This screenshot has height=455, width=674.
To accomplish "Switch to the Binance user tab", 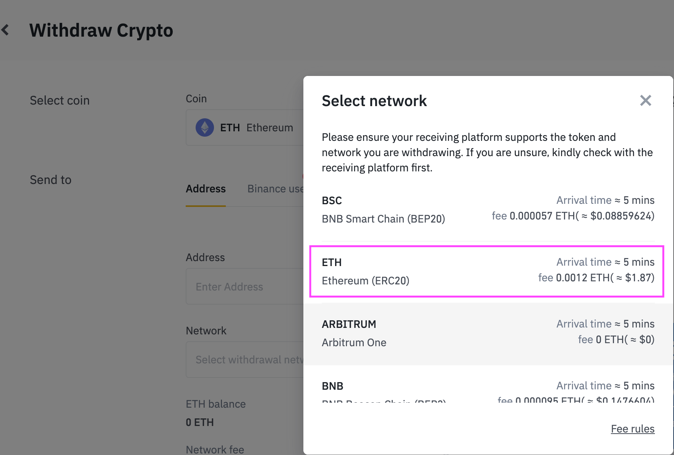I will click(275, 189).
